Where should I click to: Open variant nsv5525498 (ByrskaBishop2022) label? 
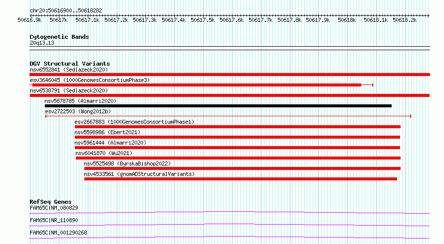tap(127, 163)
